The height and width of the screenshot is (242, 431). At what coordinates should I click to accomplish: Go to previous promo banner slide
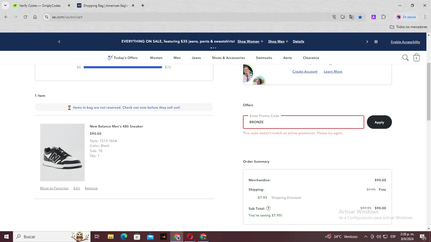pyautogui.click(x=59, y=42)
